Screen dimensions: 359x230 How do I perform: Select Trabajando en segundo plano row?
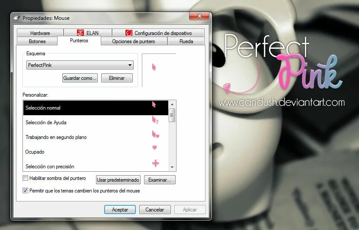click(96, 137)
